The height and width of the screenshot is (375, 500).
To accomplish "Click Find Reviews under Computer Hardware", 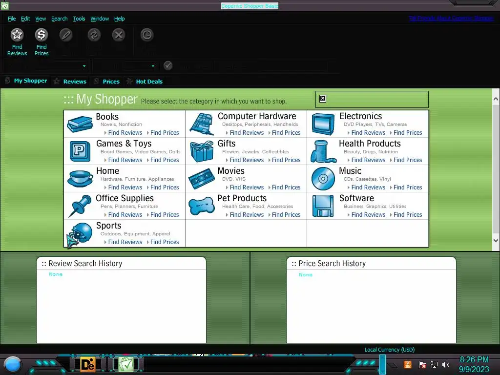I will coord(247,133).
